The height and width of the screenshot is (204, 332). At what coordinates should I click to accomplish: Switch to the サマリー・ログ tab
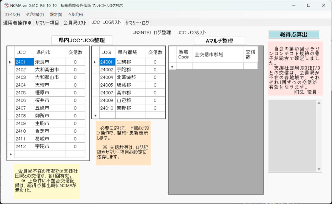137,23
